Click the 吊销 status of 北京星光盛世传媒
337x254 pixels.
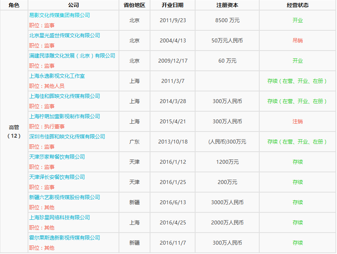coord(298,40)
